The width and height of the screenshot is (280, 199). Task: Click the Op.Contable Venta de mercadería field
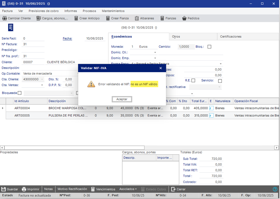(x=50, y=73)
